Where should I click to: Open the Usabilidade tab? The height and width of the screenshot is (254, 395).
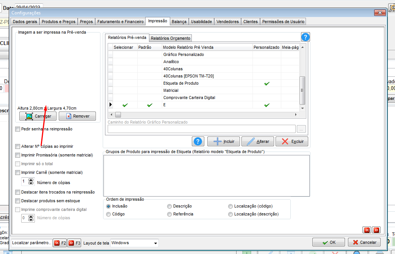pos(201,22)
